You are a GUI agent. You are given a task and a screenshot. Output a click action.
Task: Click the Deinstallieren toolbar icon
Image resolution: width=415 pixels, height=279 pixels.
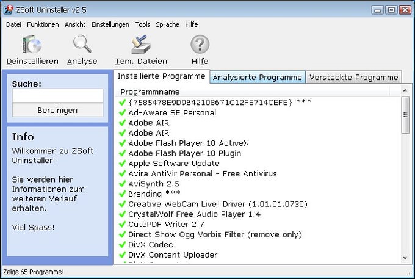[x=32, y=44]
